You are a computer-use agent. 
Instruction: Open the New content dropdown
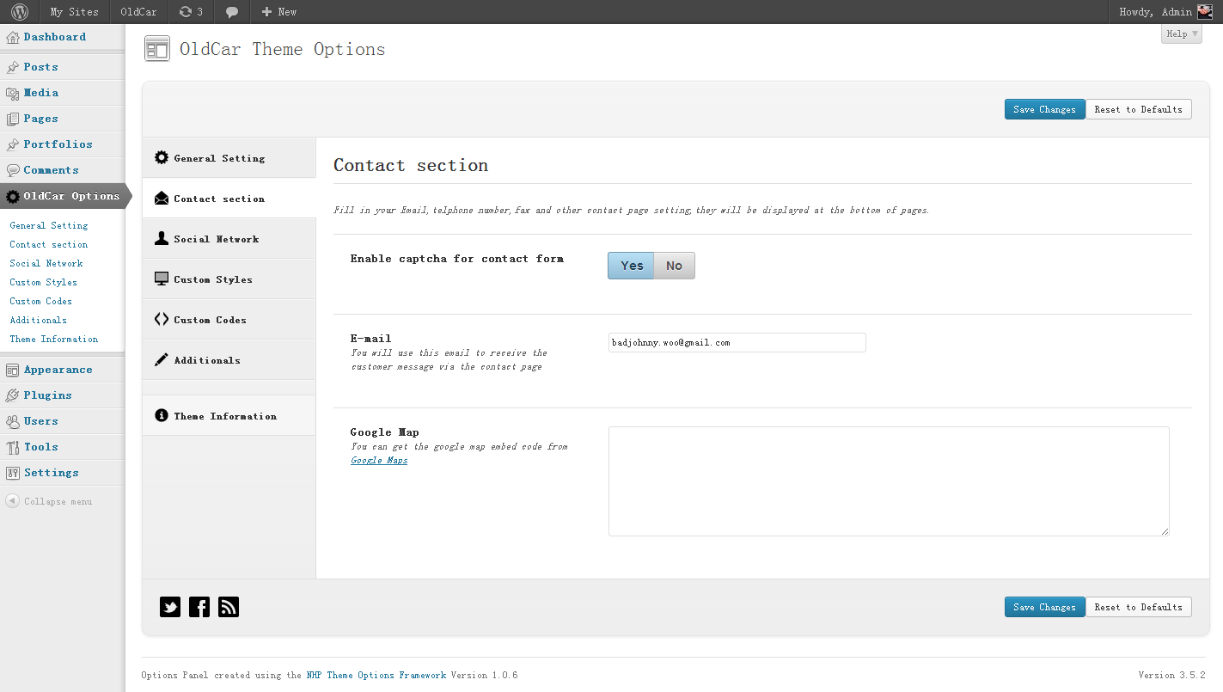pos(279,12)
